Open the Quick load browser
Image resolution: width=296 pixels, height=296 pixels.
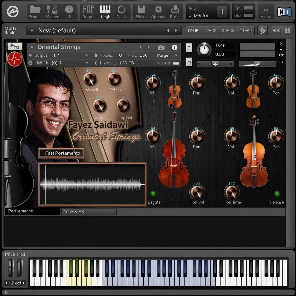pyautogui.click(x=121, y=12)
